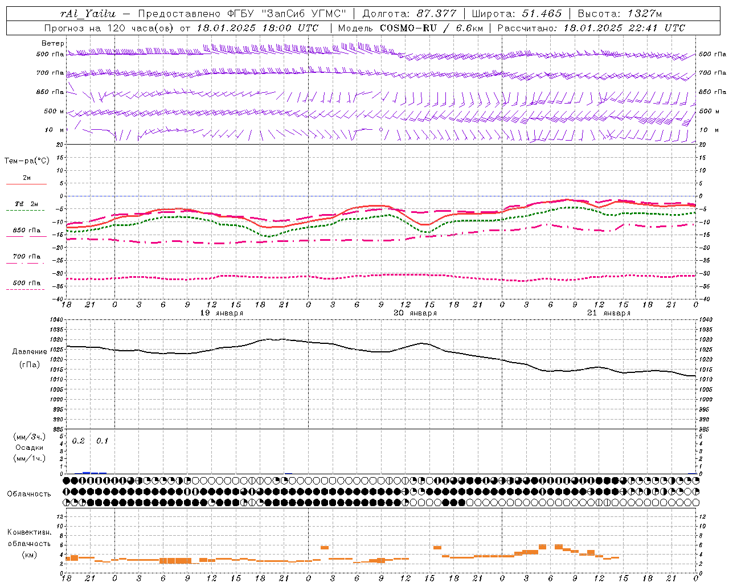
Task: Click the '(км)' convective height unit label
Action: pos(30,555)
